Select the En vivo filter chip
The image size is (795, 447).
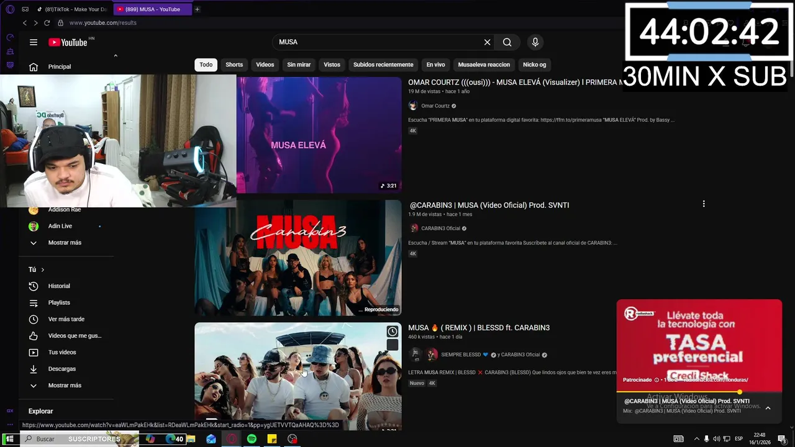coord(435,65)
